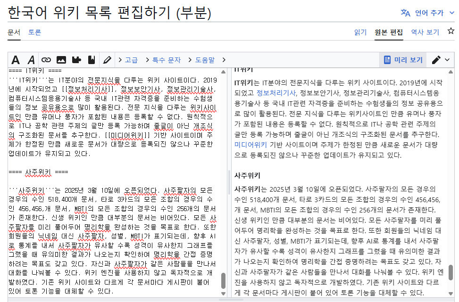Click the page title 한국어 위키 목록 편집하기

tap(109, 13)
